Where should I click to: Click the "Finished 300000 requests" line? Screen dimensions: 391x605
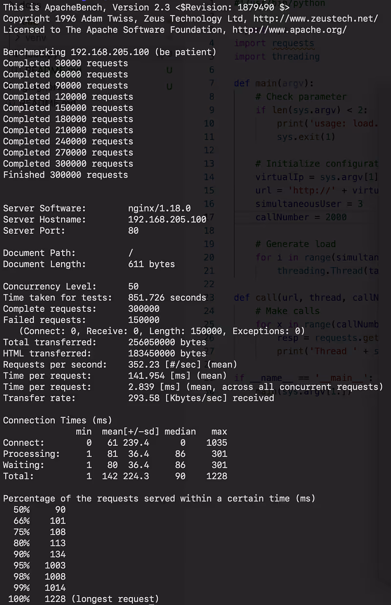[x=65, y=175]
